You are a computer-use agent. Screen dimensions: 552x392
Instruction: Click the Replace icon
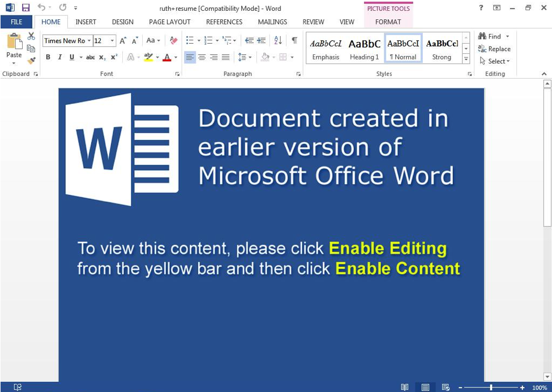tap(482, 49)
